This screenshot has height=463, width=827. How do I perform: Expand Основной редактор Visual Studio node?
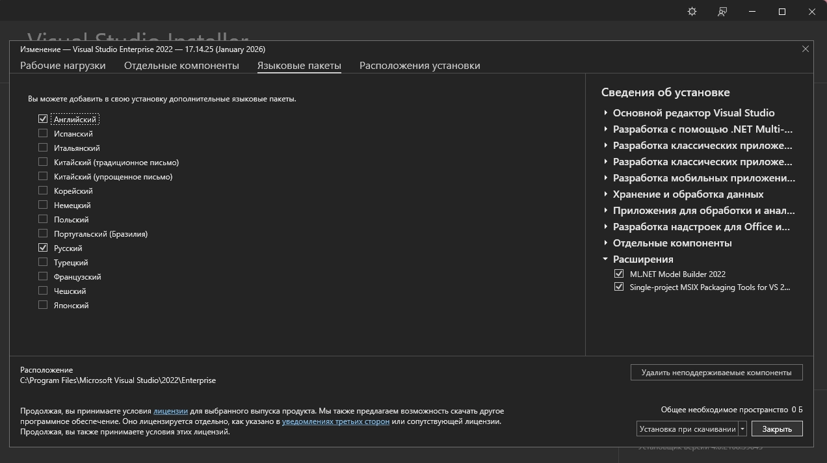pyautogui.click(x=606, y=112)
